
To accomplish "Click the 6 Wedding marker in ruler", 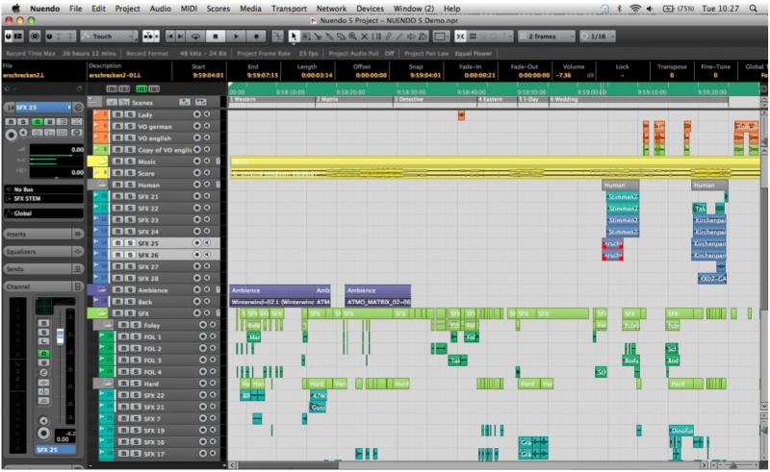I will (x=564, y=100).
